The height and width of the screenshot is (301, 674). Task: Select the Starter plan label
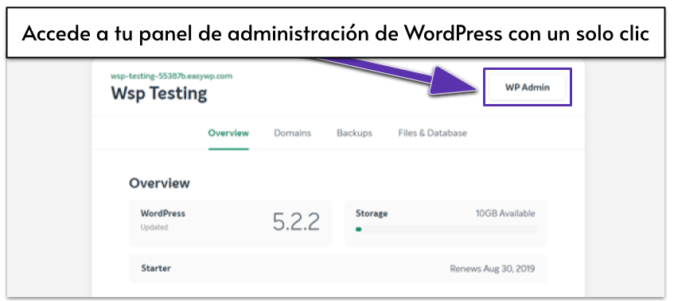[156, 268]
